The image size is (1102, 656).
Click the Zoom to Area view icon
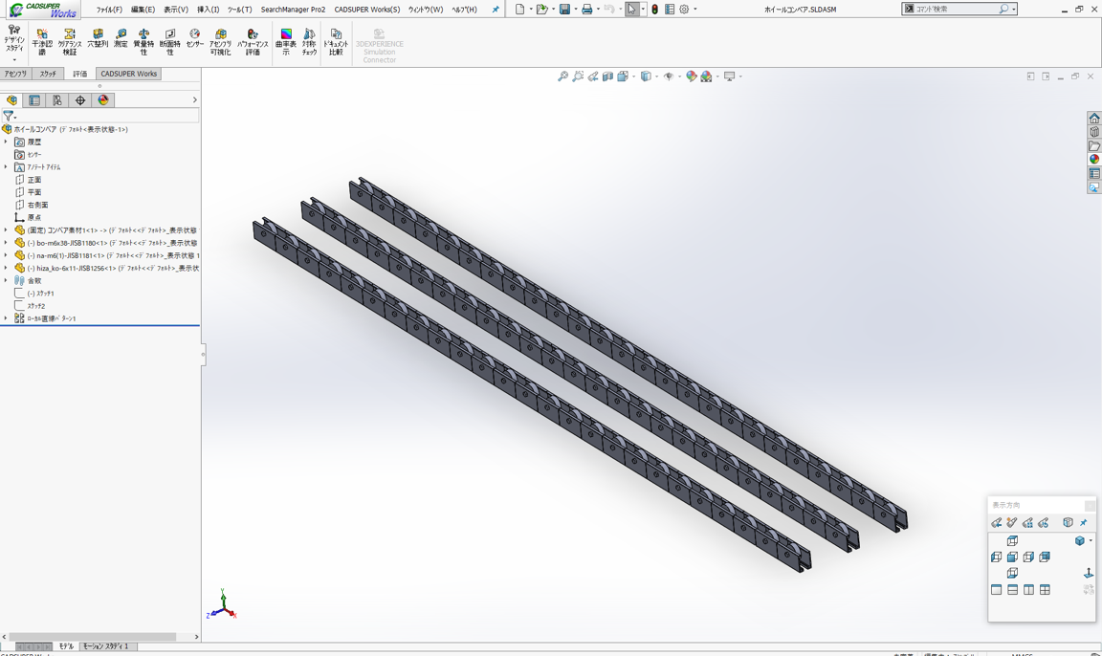coord(578,77)
